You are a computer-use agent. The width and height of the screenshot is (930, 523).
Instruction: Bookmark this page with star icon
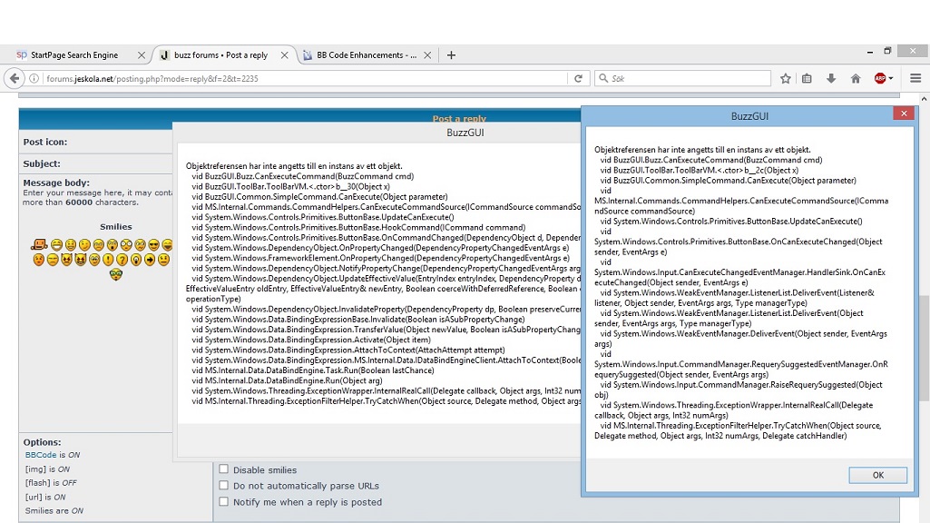coord(786,79)
